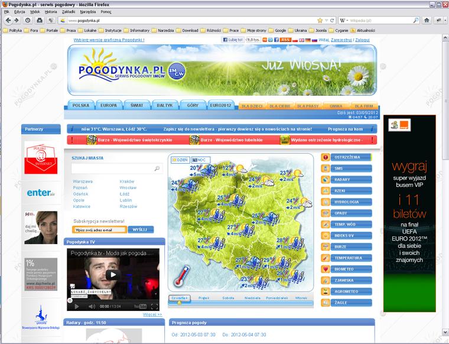Click the WYŚLIJ newsletter button
Screen dimensions: 449x344
pyautogui.click(x=141, y=230)
